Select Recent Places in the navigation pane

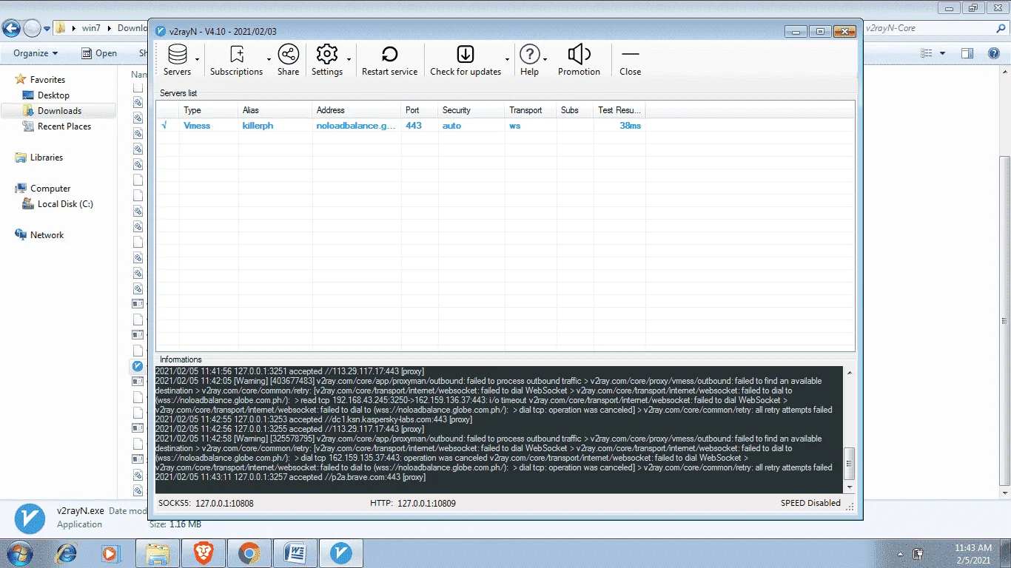coord(64,126)
